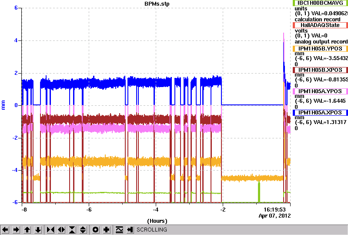Shift the plot down with the down arrow
Screen dimensions: 348x235
[x=38, y=230]
